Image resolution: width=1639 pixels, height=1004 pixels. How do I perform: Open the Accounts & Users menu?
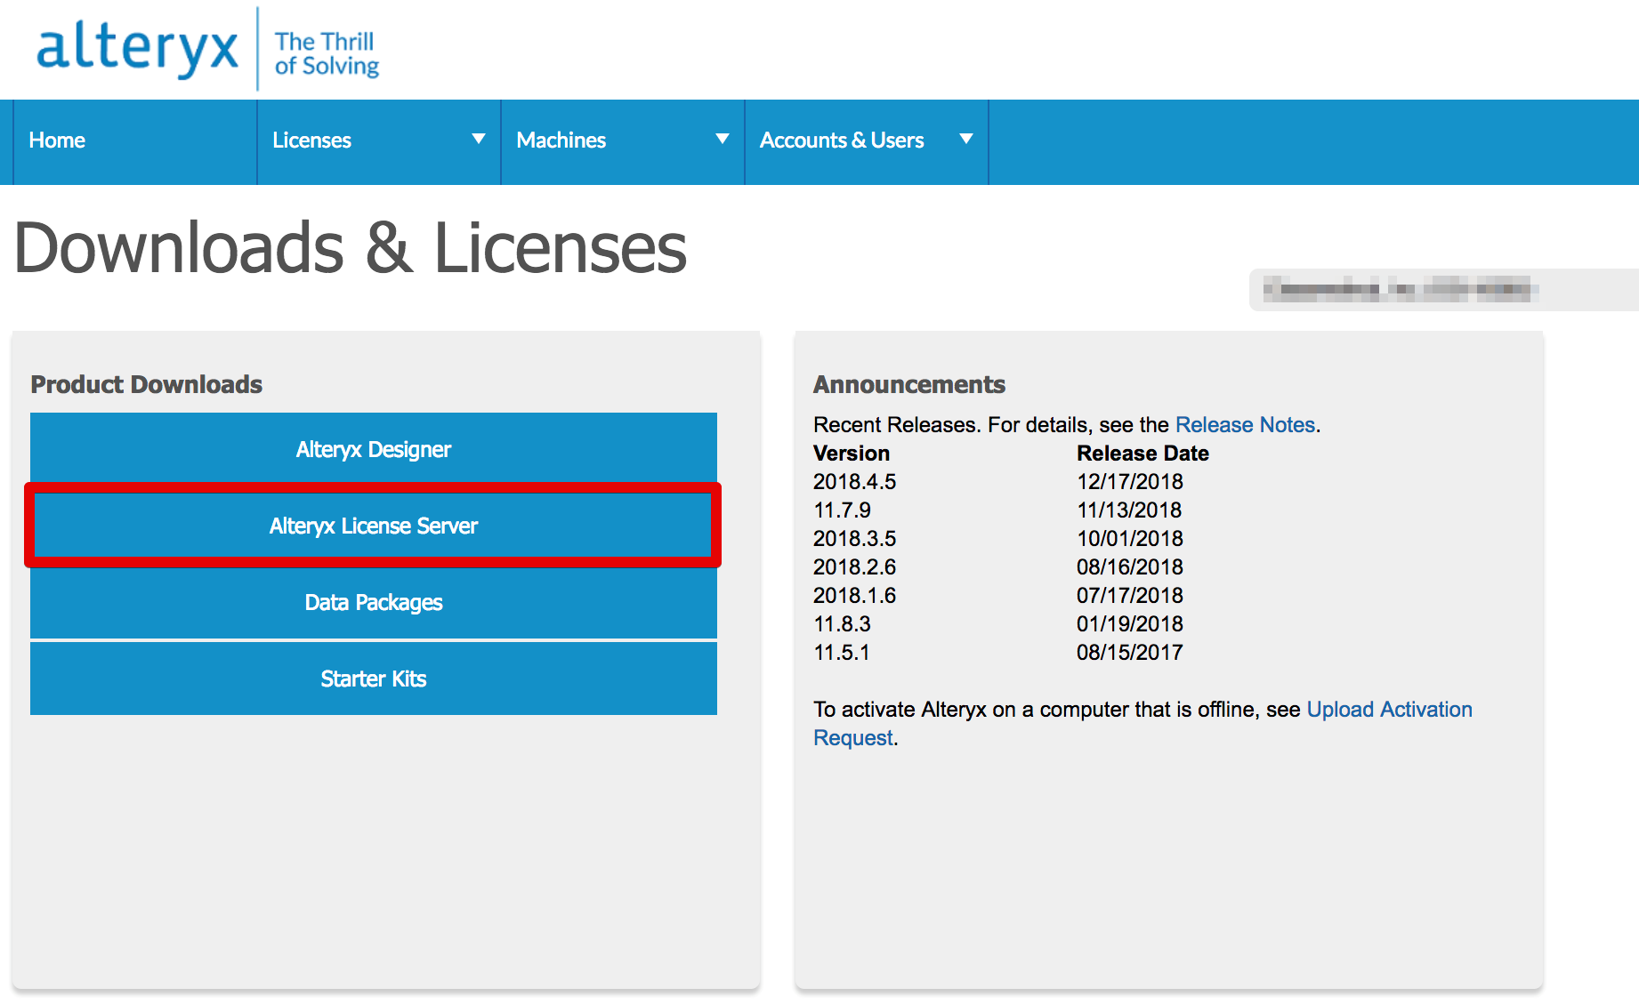tap(841, 141)
